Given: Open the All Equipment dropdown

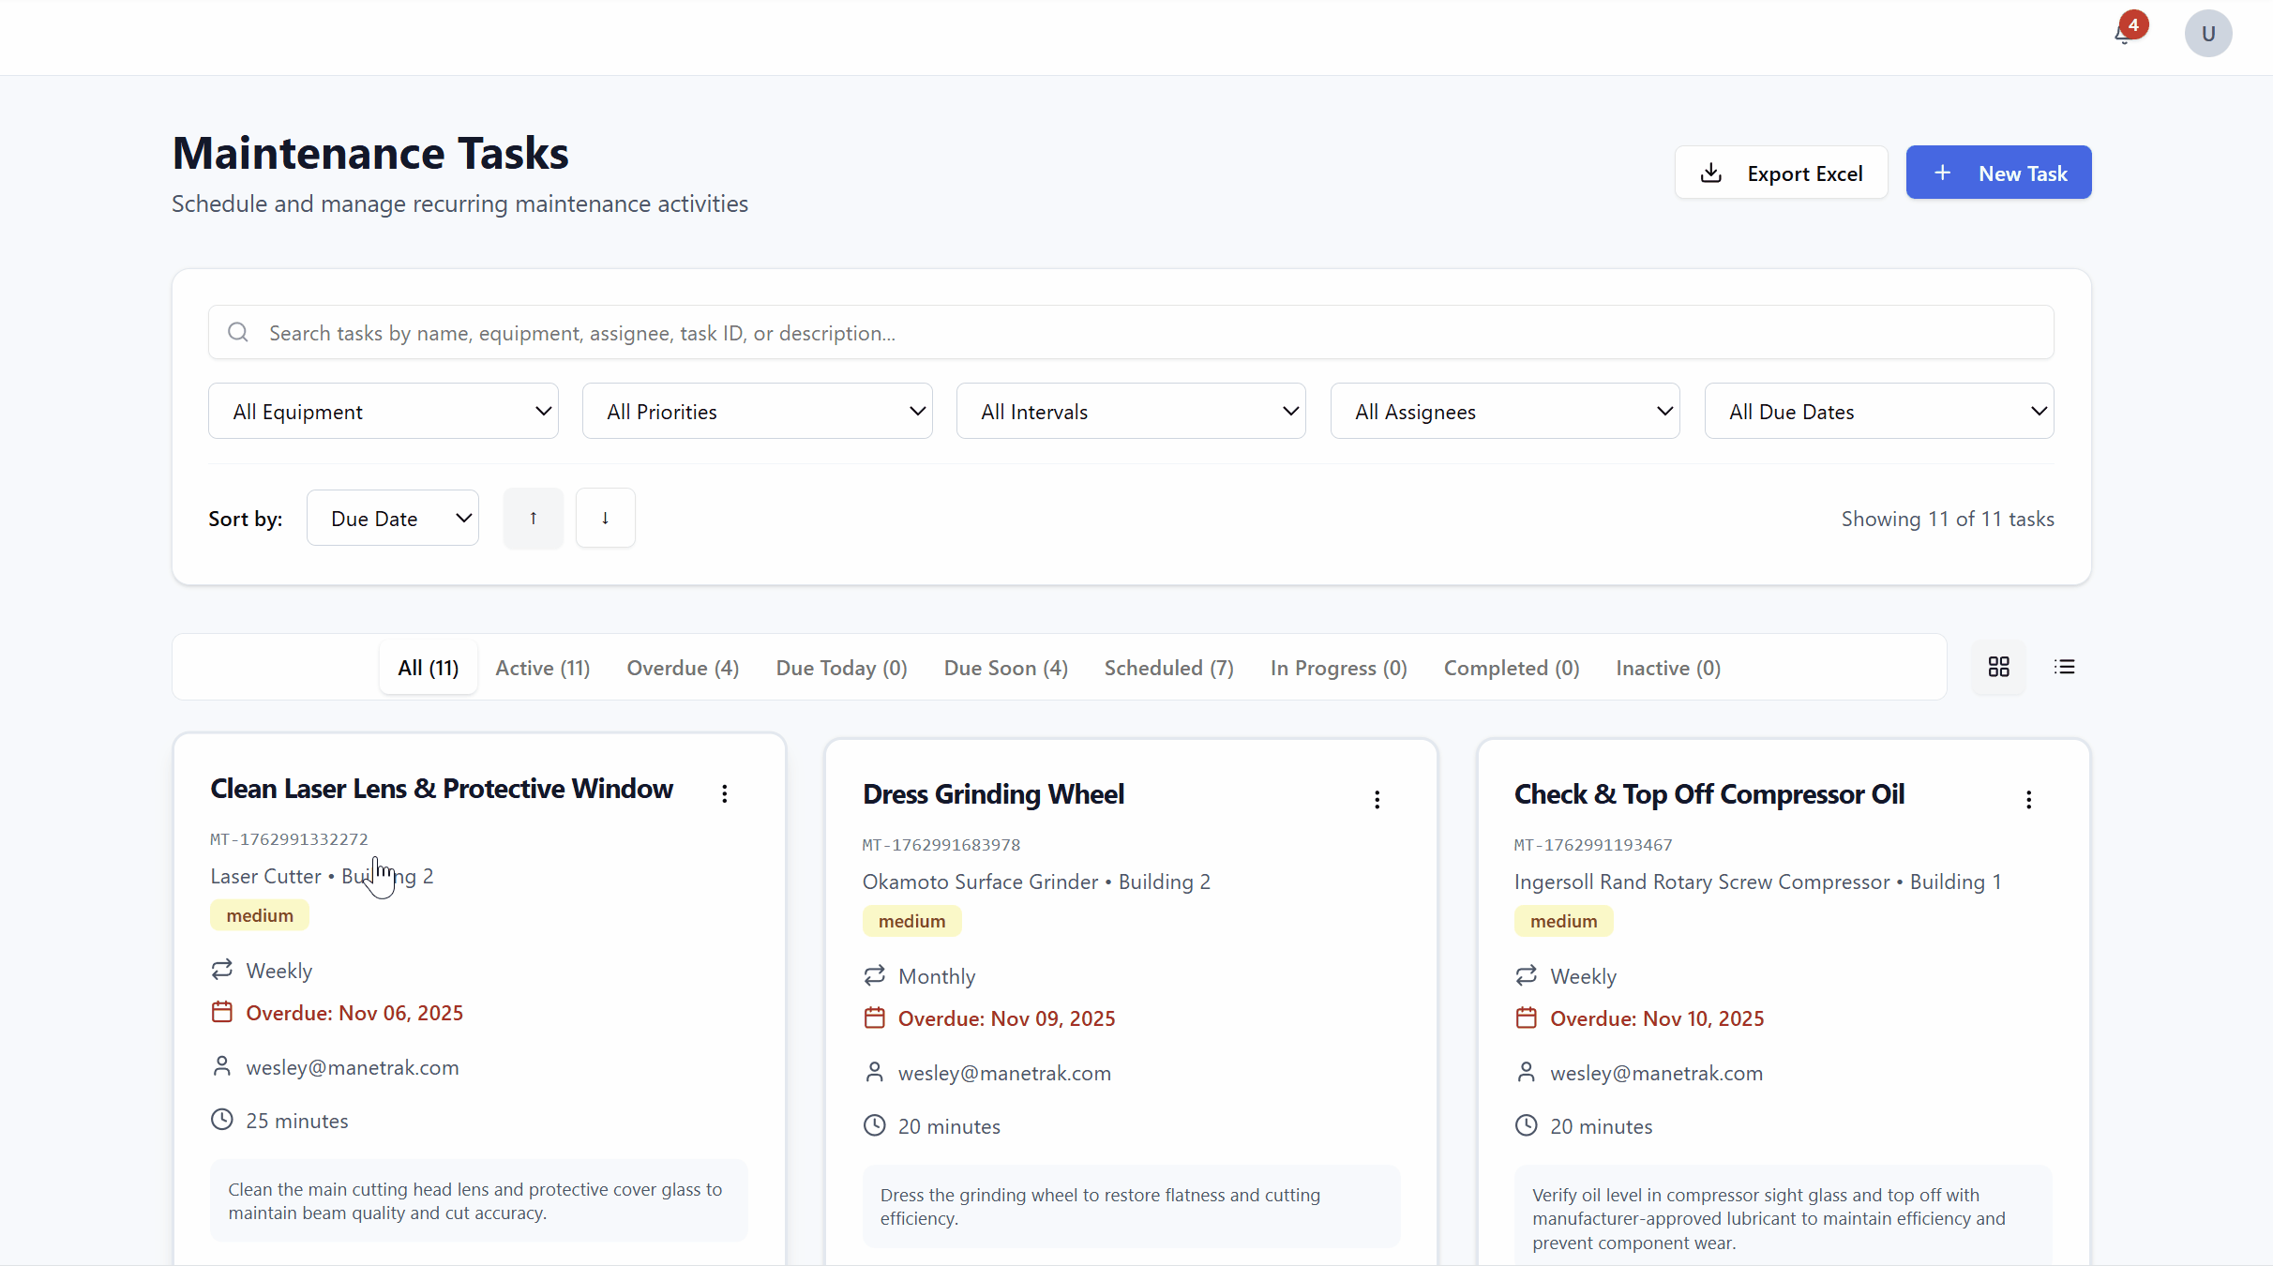Looking at the screenshot, I should pos(383,411).
